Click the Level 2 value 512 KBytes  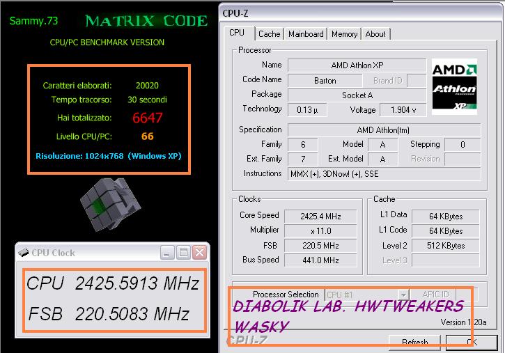pos(445,246)
